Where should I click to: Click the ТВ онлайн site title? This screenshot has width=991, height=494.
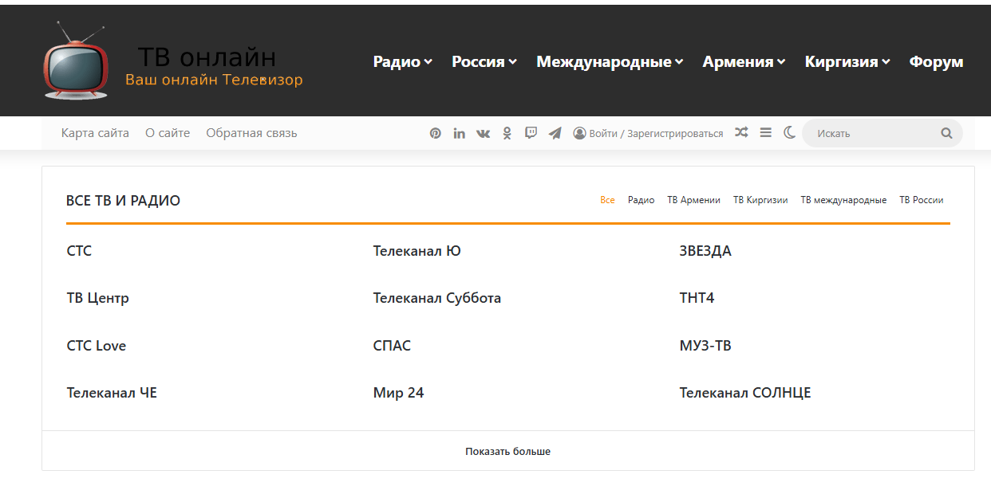(207, 57)
